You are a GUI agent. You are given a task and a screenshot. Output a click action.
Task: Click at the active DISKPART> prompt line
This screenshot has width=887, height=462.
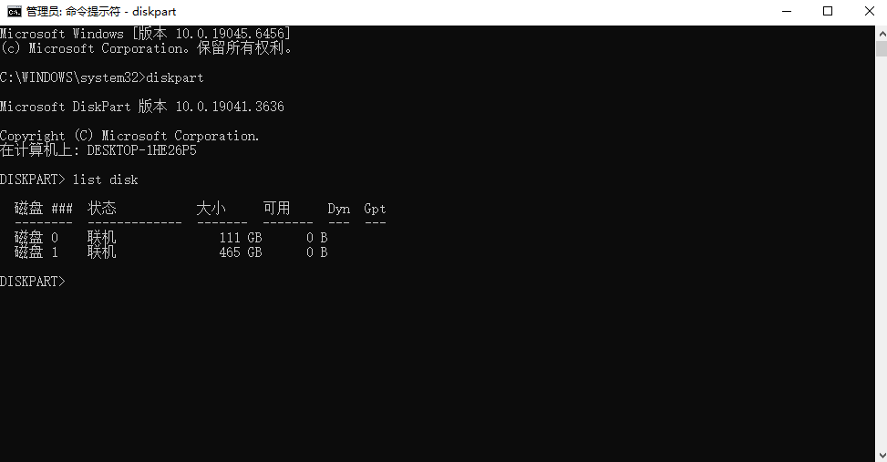click(33, 281)
